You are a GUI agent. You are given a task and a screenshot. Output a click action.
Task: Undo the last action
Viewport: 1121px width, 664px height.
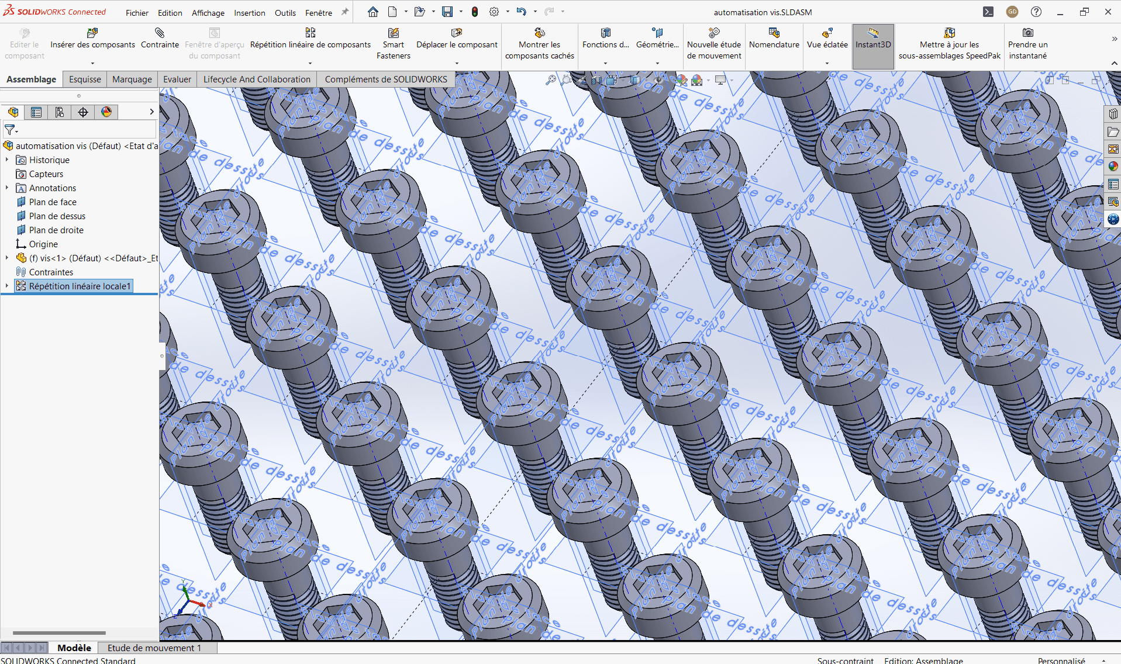pos(521,12)
